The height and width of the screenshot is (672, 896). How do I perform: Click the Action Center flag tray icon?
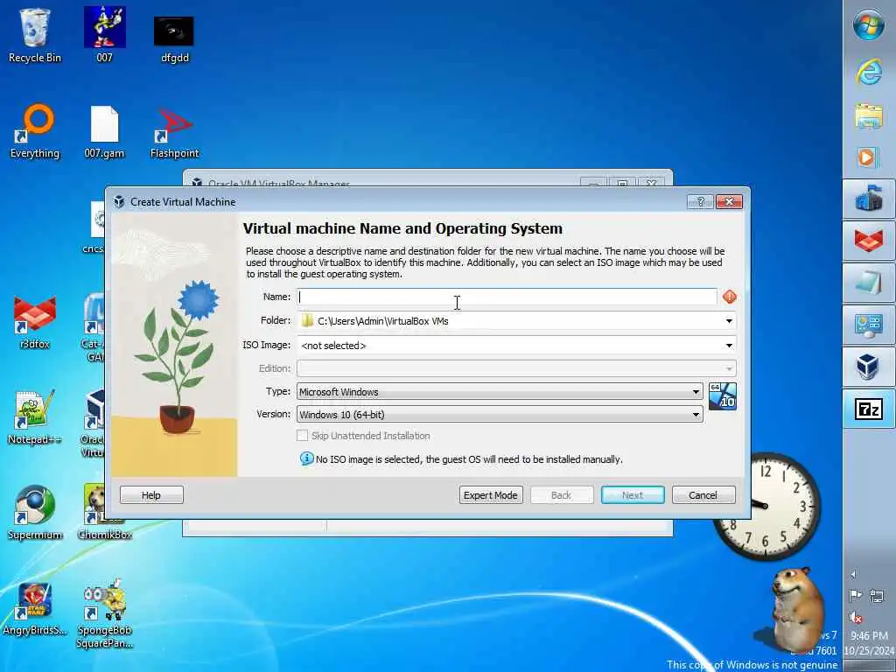tap(856, 596)
